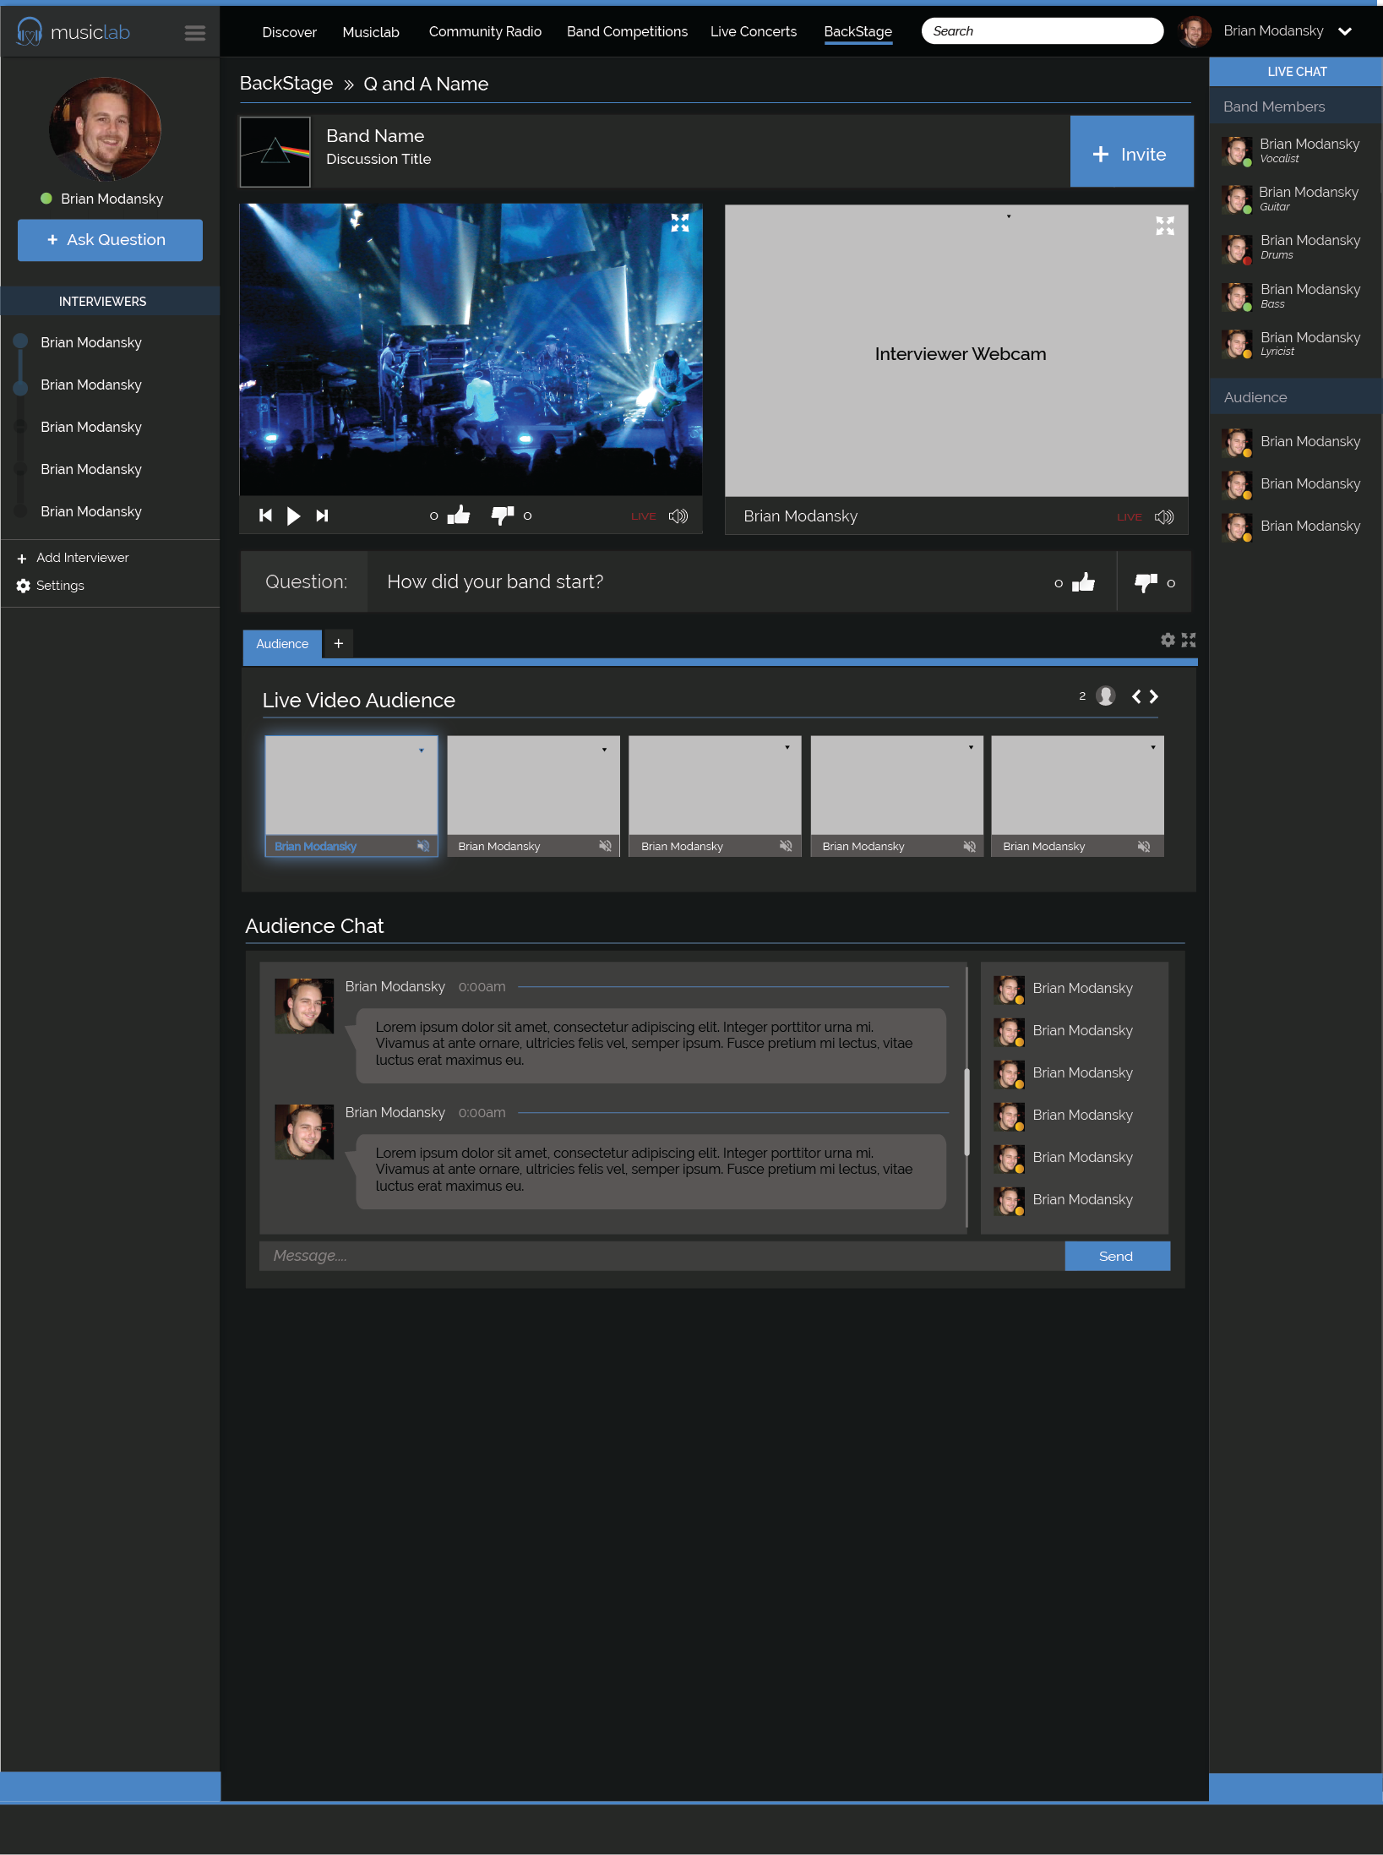
Task: Click the Ask Question button
Action: coord(110,240)
